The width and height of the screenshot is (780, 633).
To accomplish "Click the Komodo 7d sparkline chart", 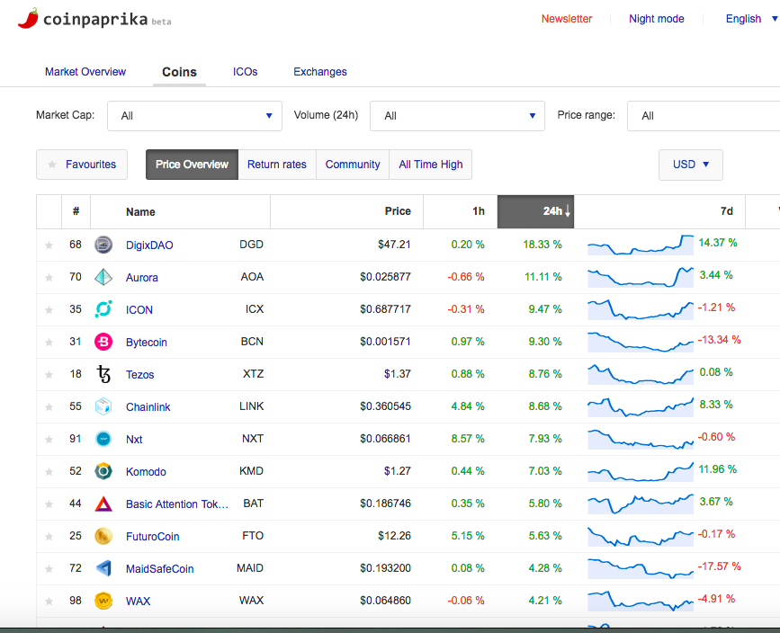I will [641, 471].
